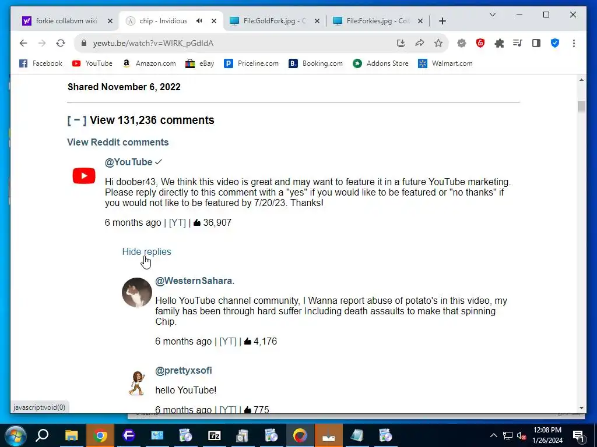The height and width of the screenshot is (447, 597).
Task: Open a new browser tab
Action: (x=442, y=21)
